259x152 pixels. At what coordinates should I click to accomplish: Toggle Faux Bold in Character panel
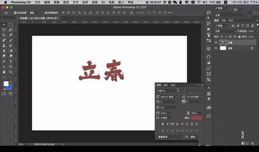[163, 124]
